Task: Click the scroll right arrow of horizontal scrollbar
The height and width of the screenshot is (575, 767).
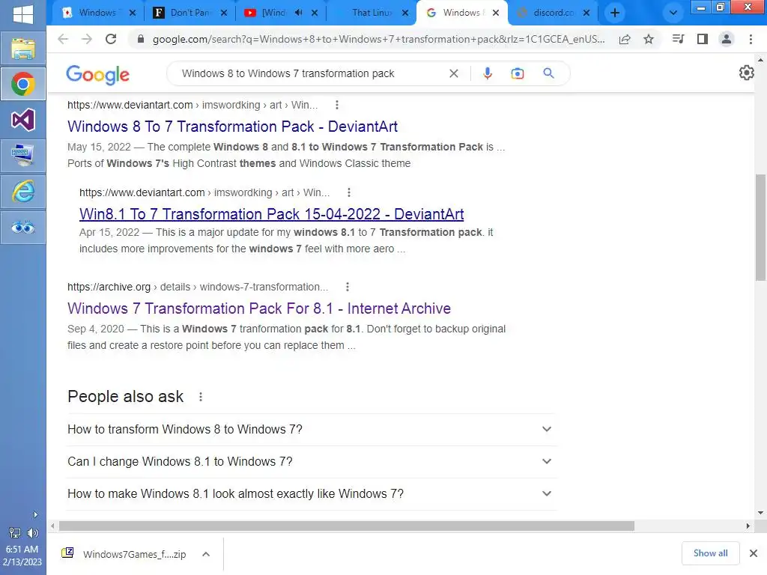Action: (748, 526)
